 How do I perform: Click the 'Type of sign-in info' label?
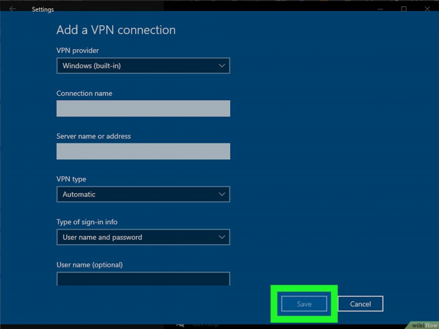click(x=87, y=222)
